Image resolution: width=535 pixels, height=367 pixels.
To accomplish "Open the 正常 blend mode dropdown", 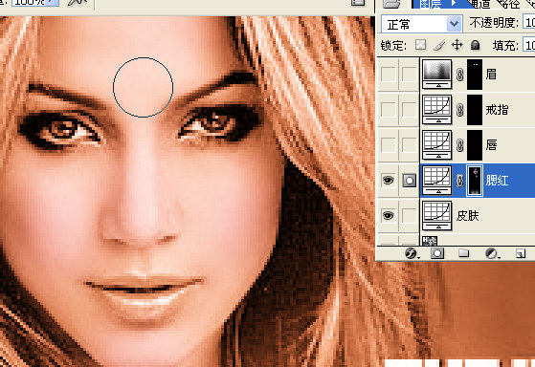I will point(422,24).
